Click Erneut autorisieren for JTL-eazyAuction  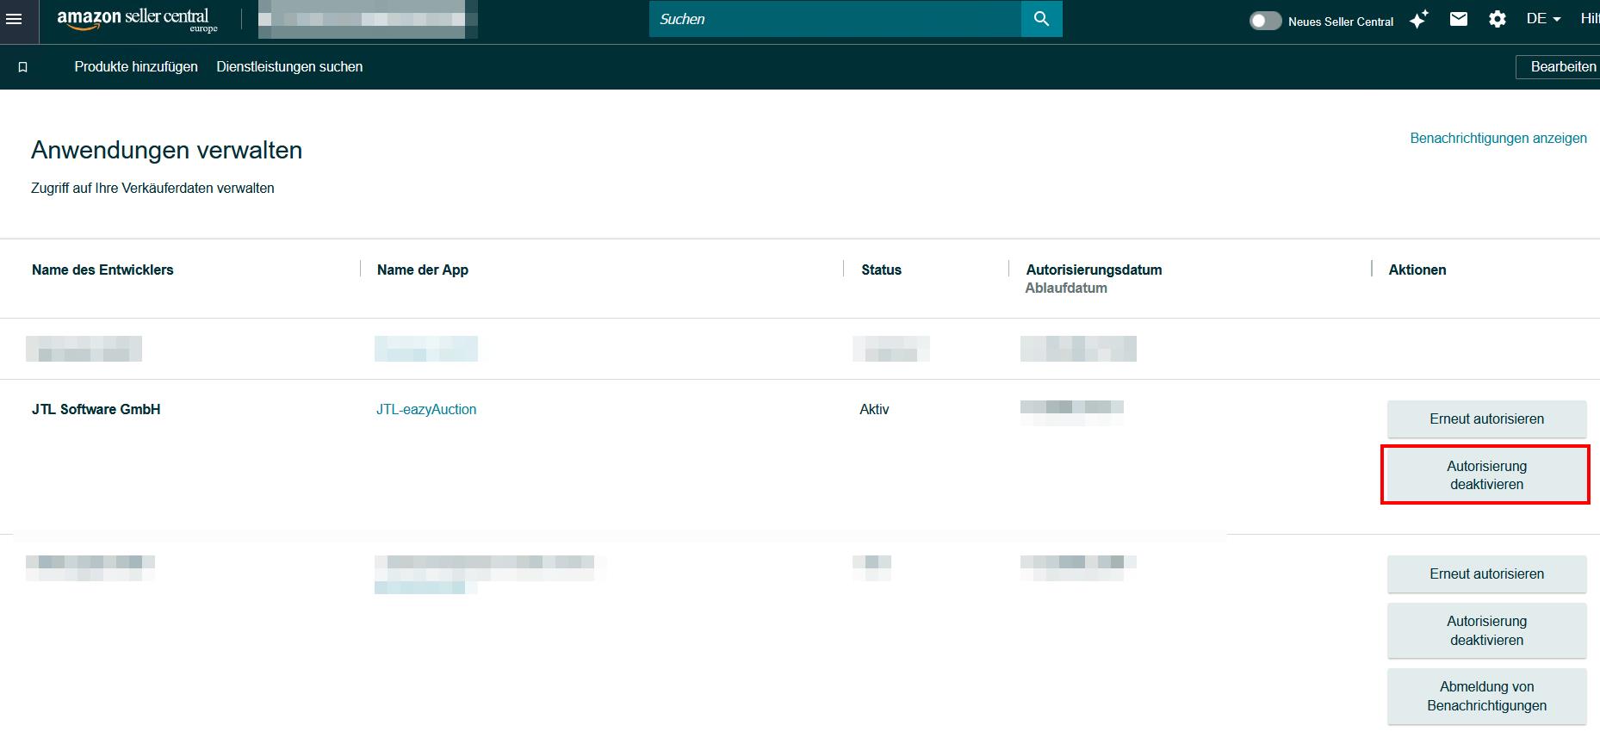point(1486,418)
